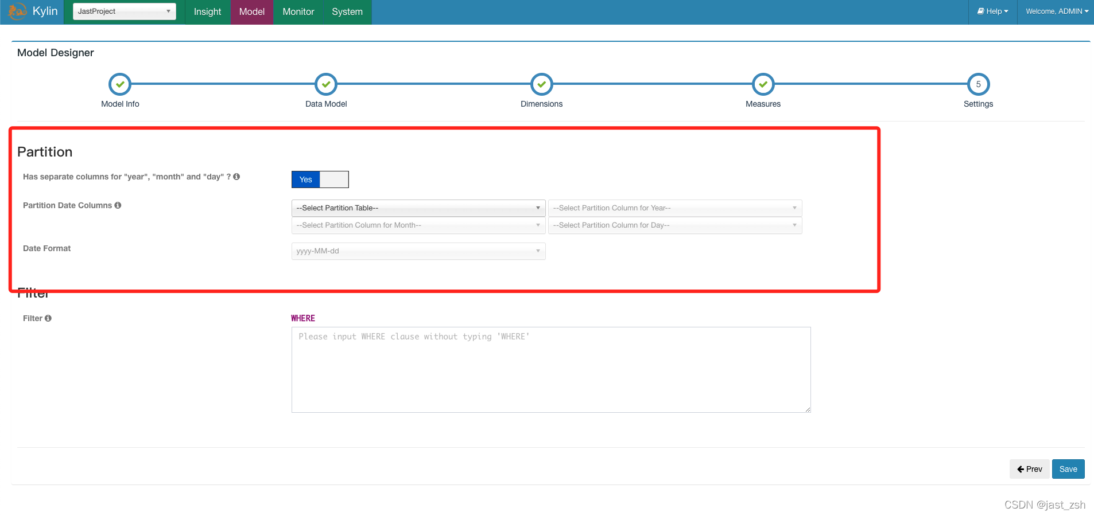This screenshot has height=516, width=1094.
Task: Open the JastProject project selector
Action: click(125, 11)
